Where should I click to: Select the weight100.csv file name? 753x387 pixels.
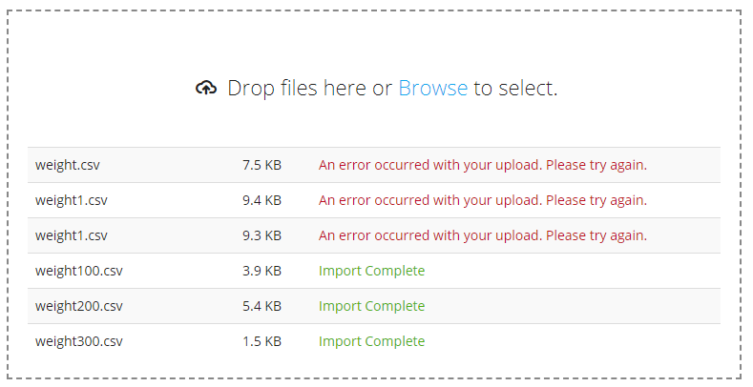(x=79, y=271)
